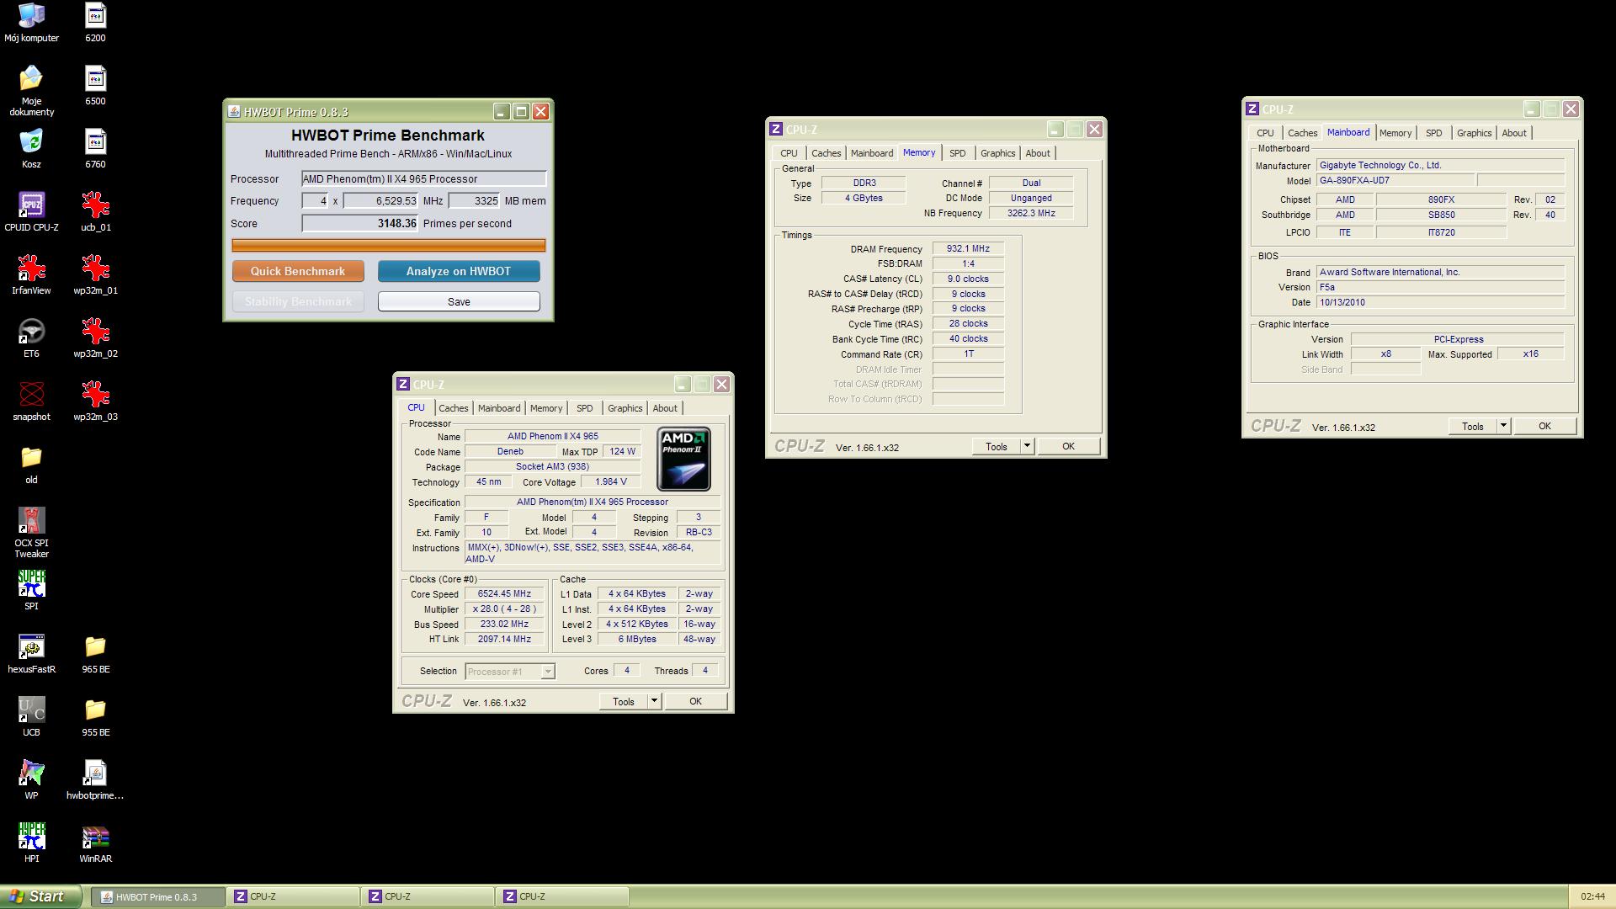The width and height of the screenshot is (1616, 909).
Task: Open the ET6 desktop shortcut
Action: point(31,338)
